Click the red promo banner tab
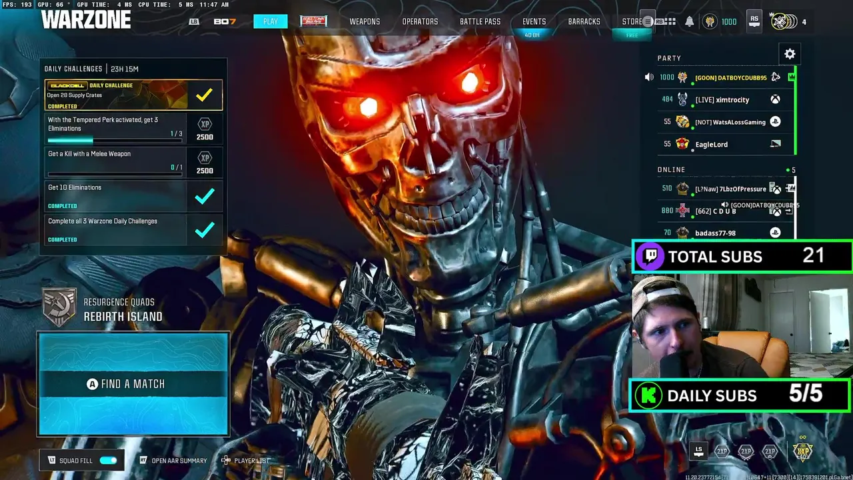Viewport: 853px width, 480px height. point(313,21)
